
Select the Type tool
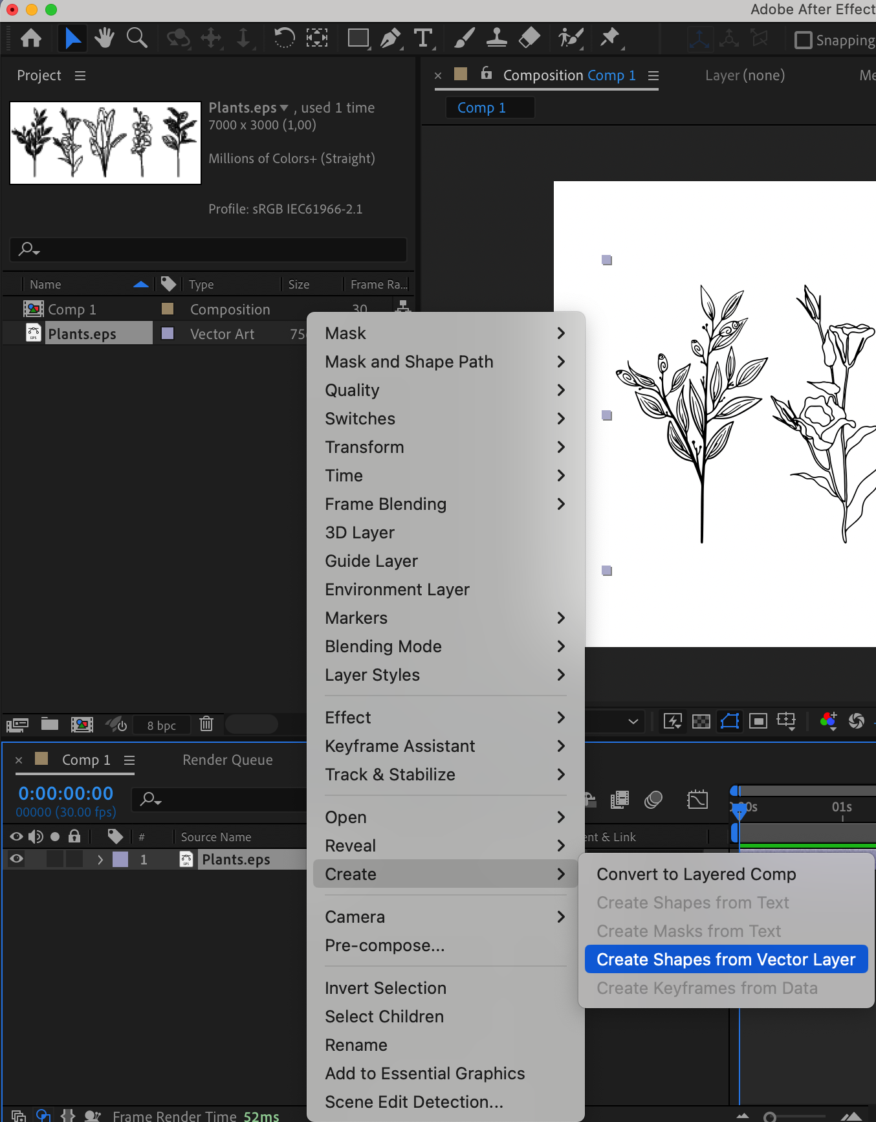tap(424, 38)
